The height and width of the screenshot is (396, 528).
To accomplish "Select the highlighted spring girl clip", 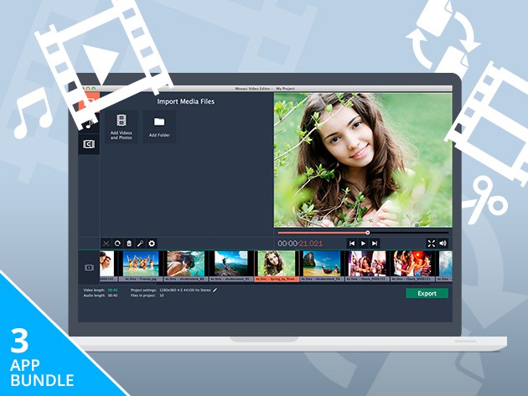I will 277,265.
